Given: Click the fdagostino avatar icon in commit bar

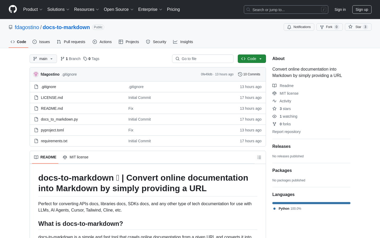Looking at the screenshot, I should click(x=36, y=74).
